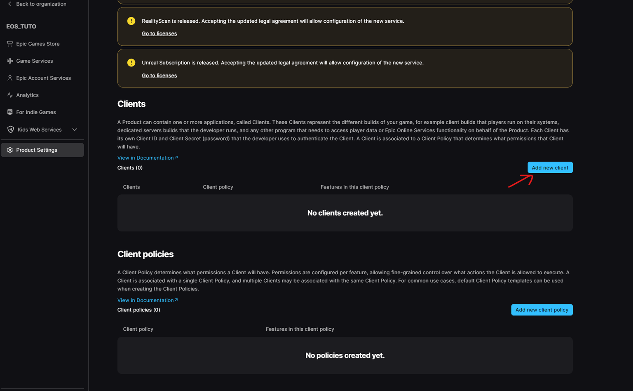Viewport: 633px width, 391px height.
Task: Open the Analytics menu item
Action: coord(27,95)
